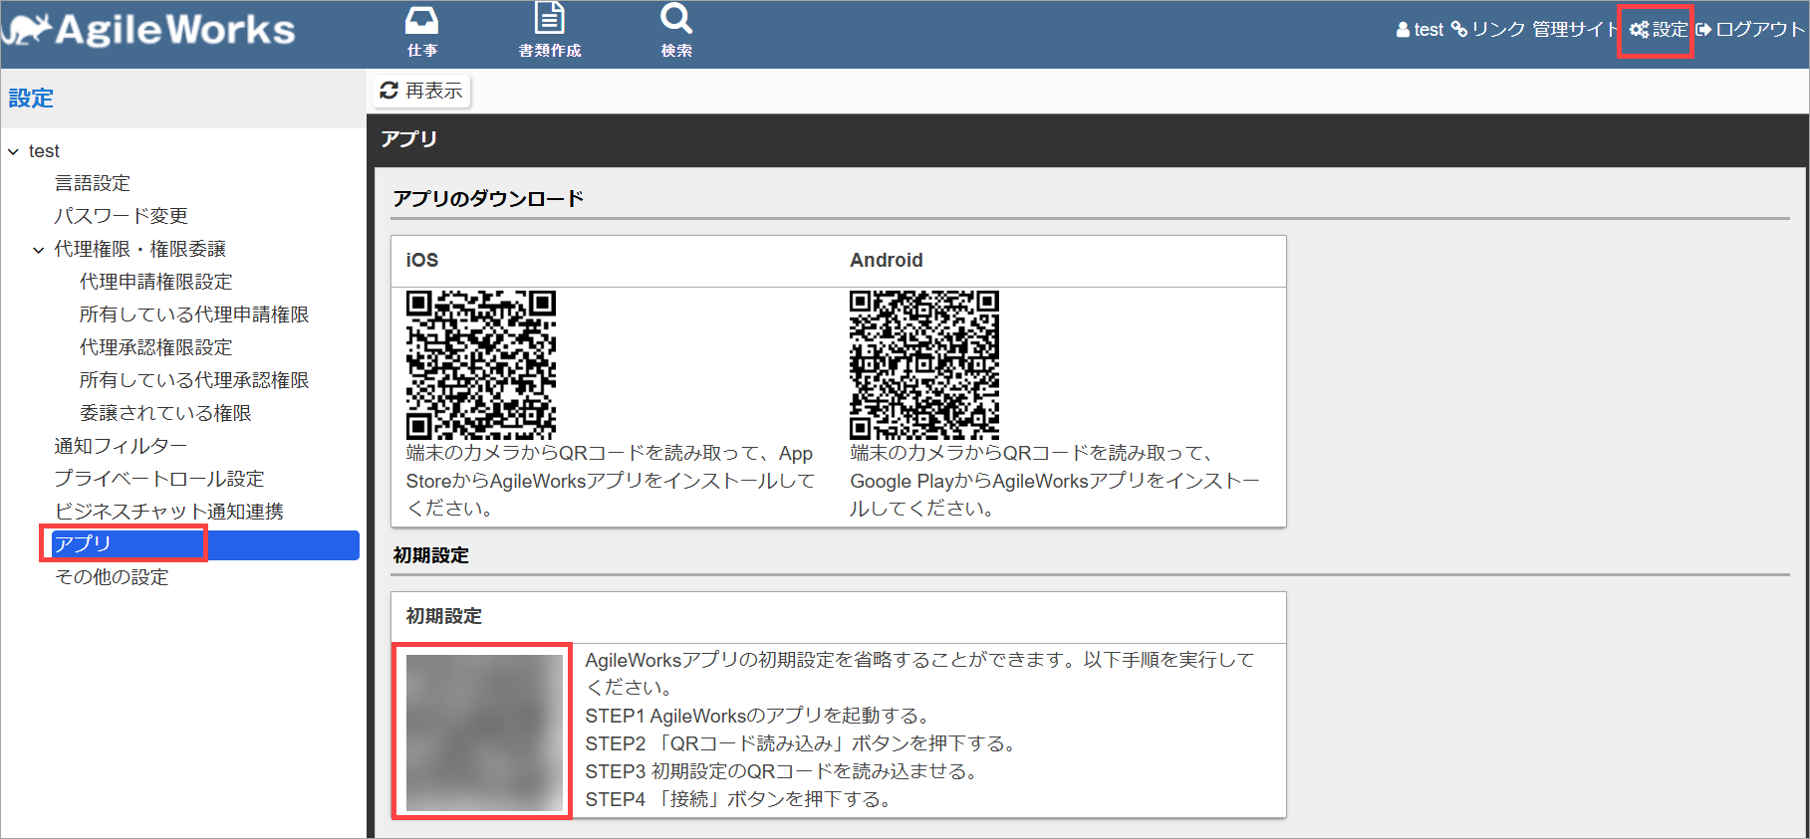Click the blurred 初期設定 QR code
This screenshot has height=839, width=1810.
[483, 732]
